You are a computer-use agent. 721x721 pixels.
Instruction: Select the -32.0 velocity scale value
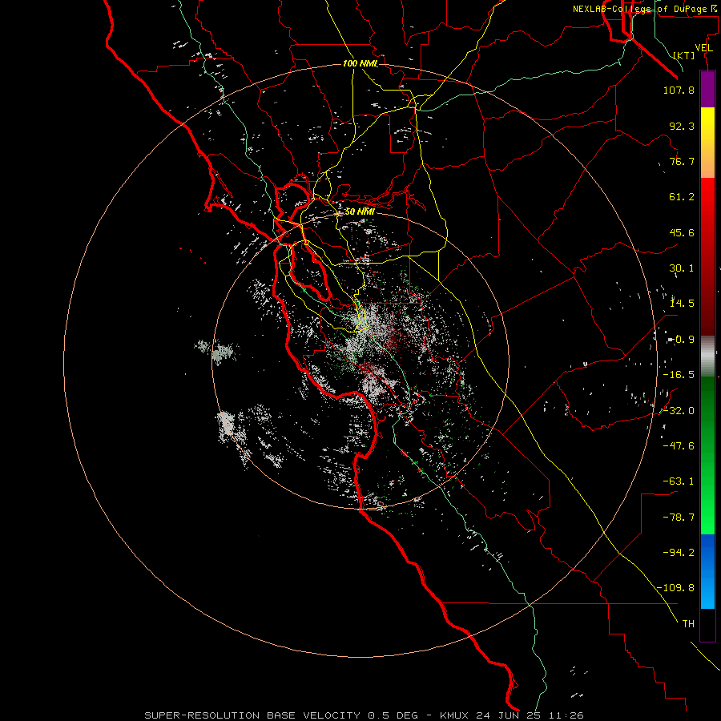[x=679, y=411]
